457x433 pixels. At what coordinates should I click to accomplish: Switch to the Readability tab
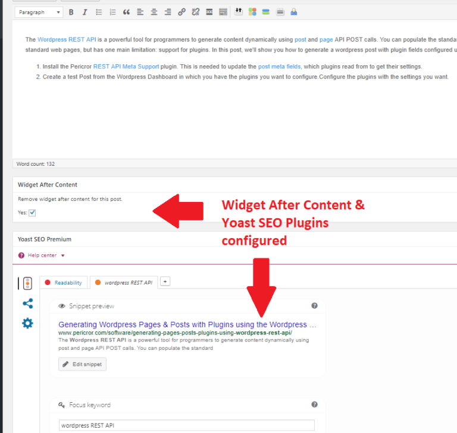(64, 283)
